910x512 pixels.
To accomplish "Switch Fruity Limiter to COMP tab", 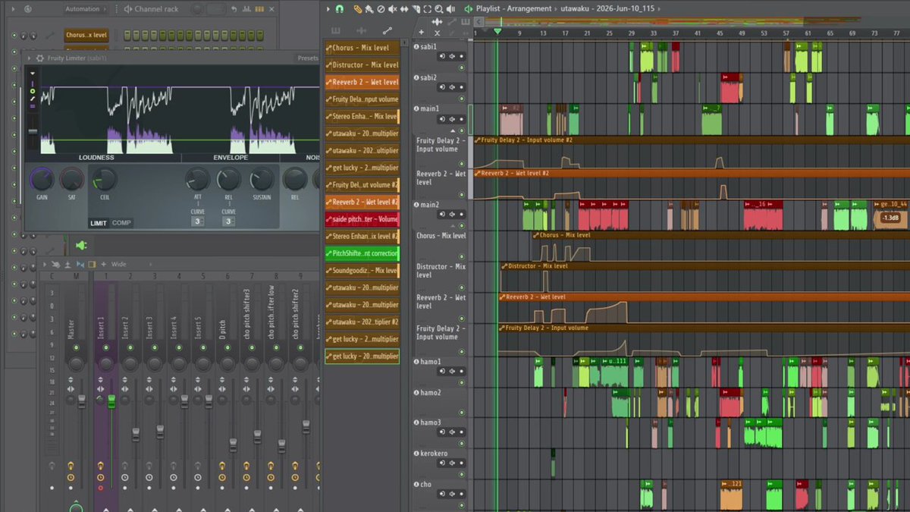I will [121, 223].
